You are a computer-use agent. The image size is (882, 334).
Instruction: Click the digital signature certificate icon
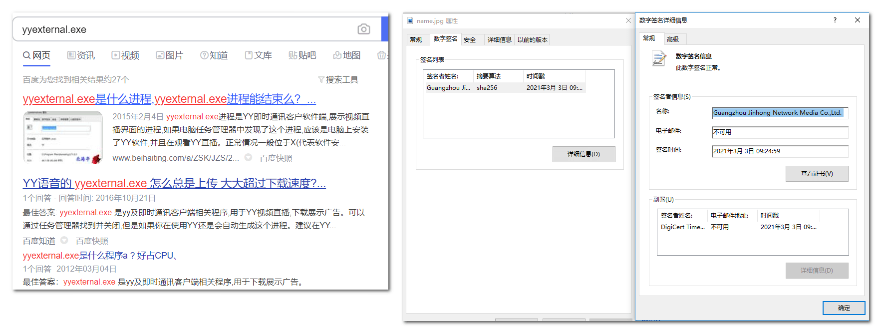659,58
